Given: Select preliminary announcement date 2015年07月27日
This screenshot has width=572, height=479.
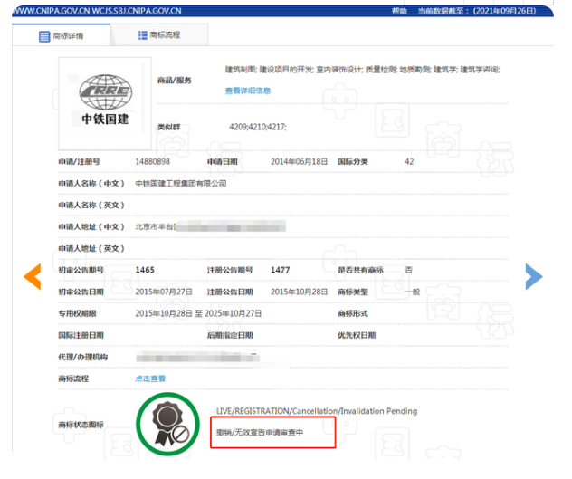Looking at the screenshot, I should point(164,292).
